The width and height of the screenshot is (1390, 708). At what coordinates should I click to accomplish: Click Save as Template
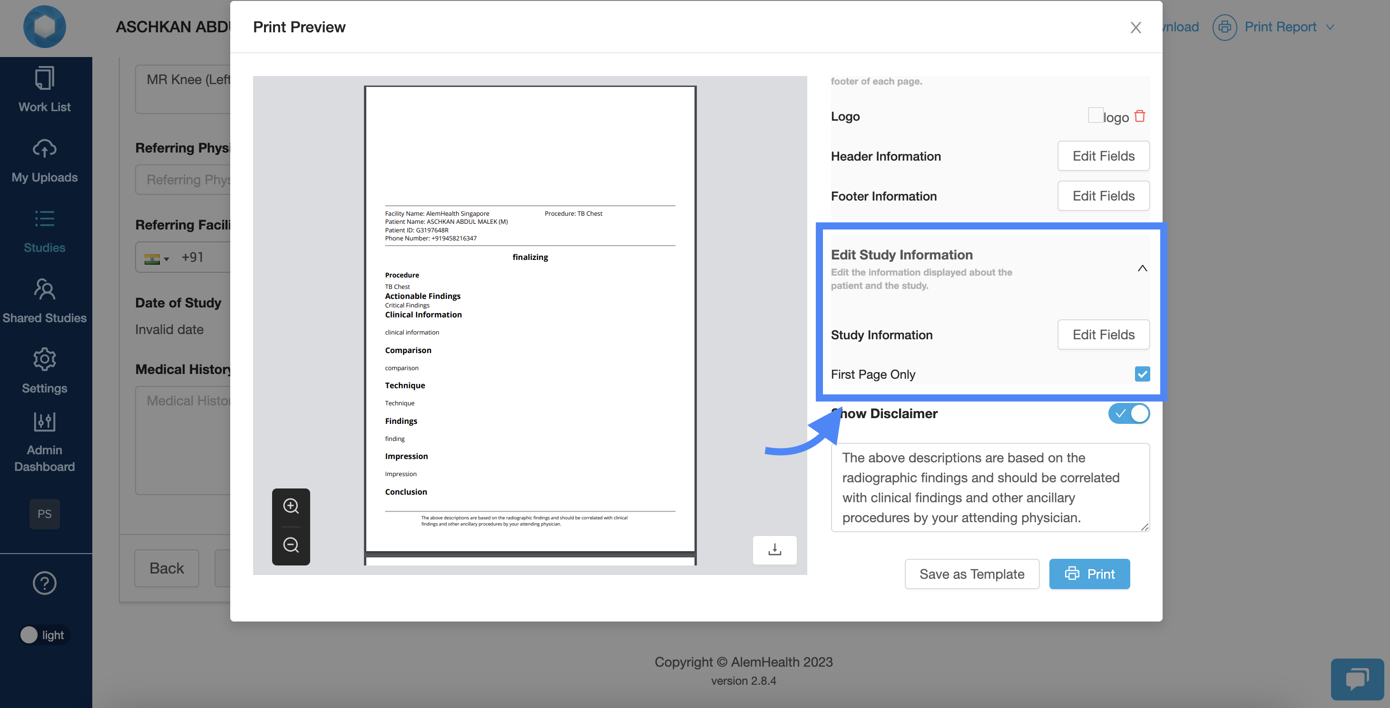(971, 574)
